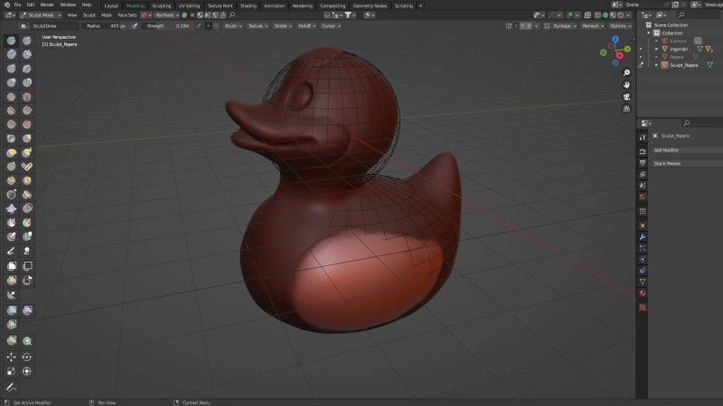Screen dimensions: 723x406
Task: Switch to the UV Editing workspace tab
Action: click(x=190, y=5)
